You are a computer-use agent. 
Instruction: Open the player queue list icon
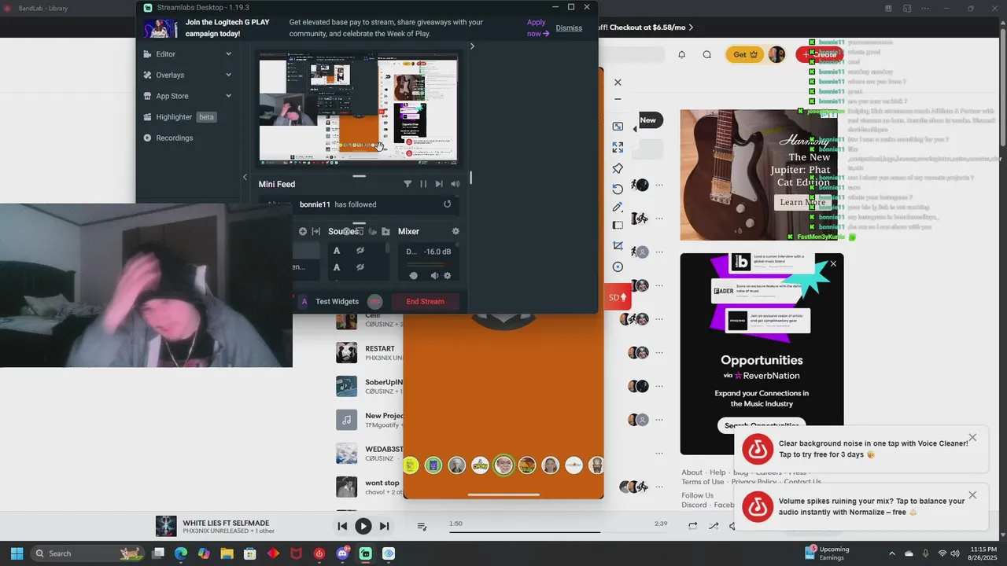[x=422, y=527]
